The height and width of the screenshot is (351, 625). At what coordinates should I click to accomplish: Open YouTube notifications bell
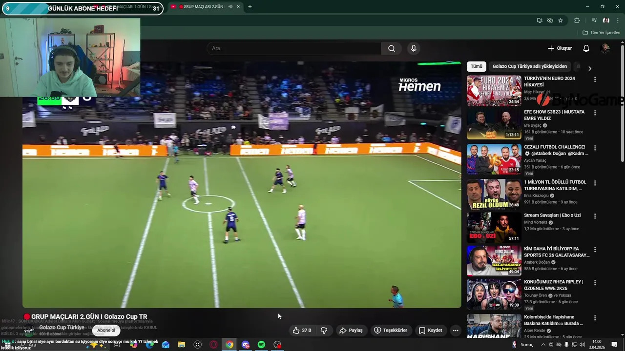click(586, 48)
